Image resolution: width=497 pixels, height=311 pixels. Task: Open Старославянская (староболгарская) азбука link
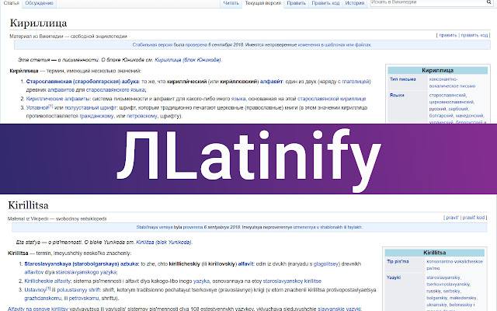tap(82, 82)
